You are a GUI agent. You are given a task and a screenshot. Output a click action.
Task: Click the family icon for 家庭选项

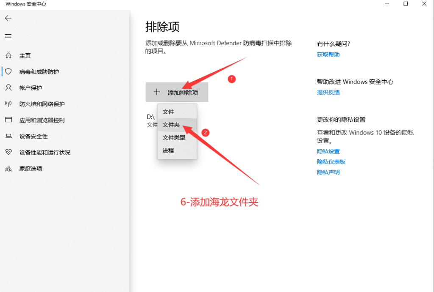tap(8, 168)
